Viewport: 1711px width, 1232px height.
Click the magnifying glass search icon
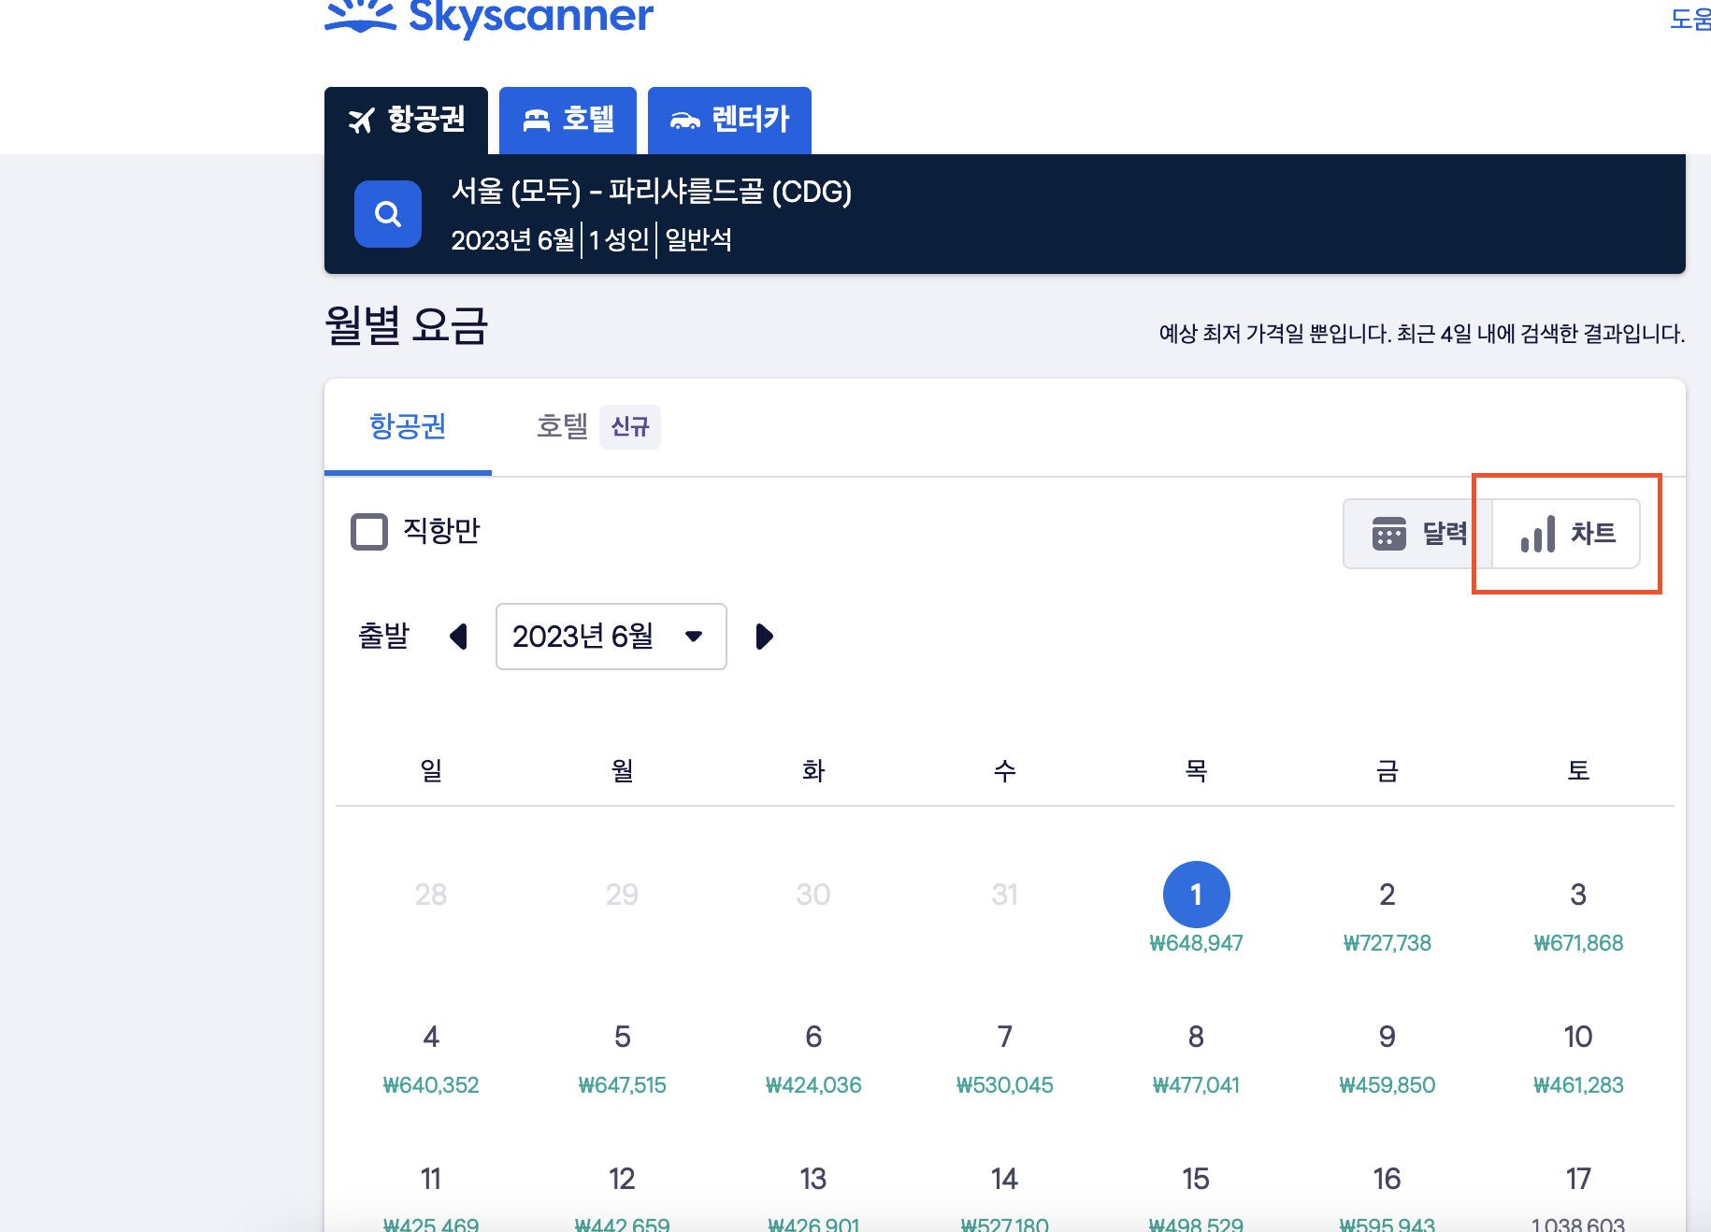[387, 214]
